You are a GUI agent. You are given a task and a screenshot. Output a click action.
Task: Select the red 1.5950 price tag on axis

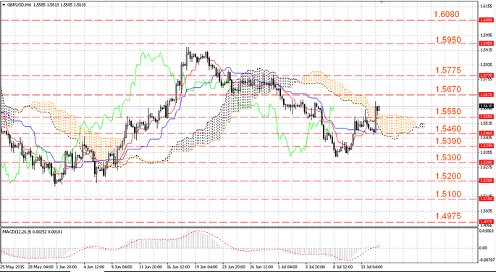pyautogui.click(x=486, y=44)
